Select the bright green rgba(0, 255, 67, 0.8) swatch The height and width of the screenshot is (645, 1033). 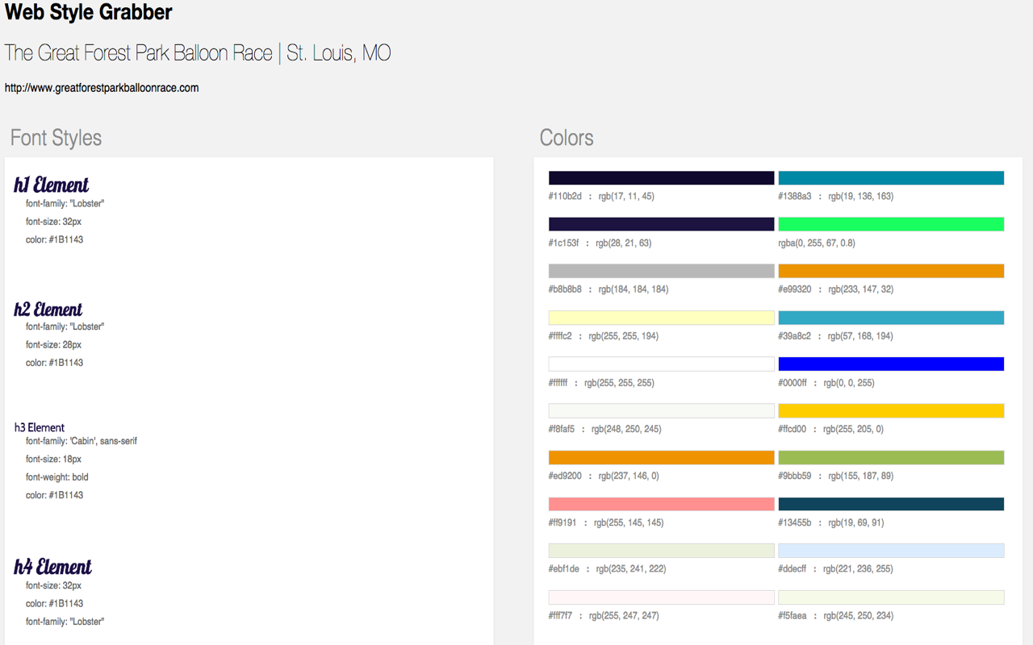(x=891, y=224)
